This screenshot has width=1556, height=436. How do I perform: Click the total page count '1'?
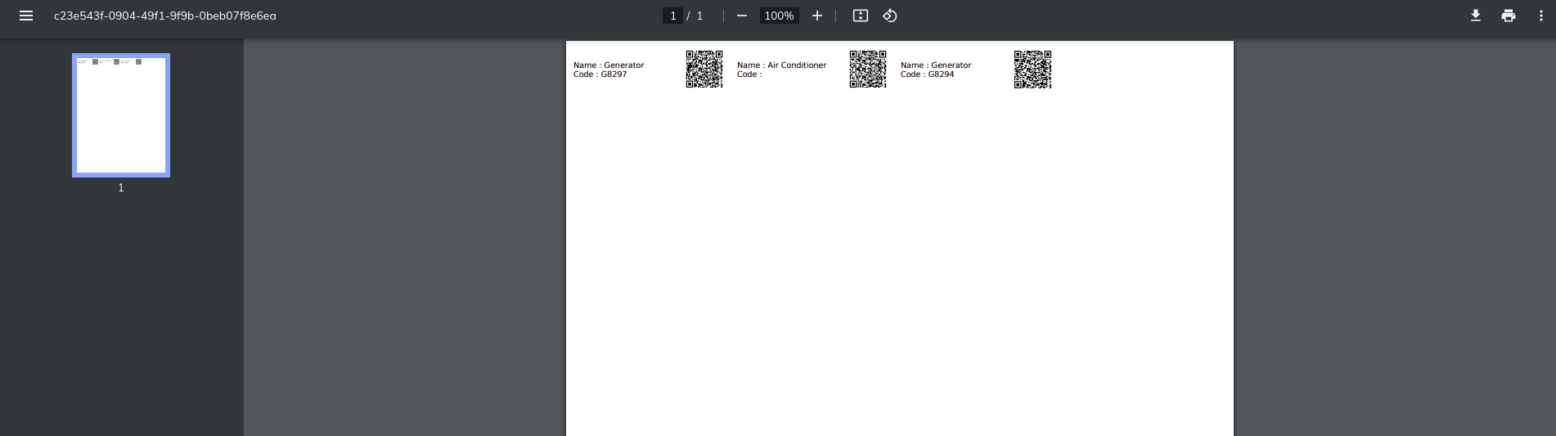coord(699,16)
